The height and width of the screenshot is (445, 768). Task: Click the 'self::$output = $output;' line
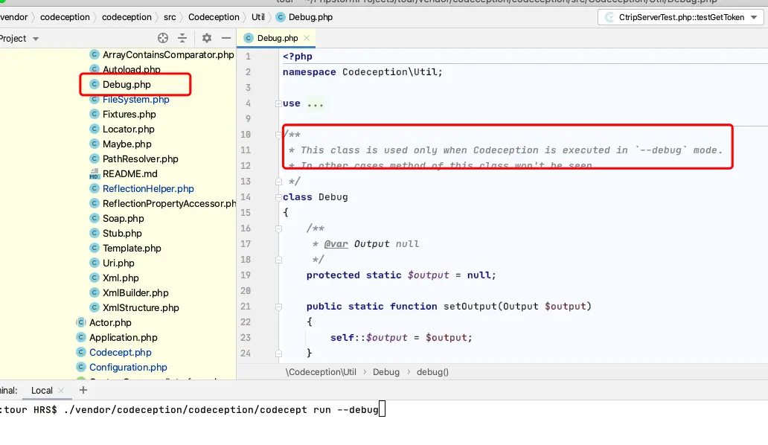tap(401, 338)
